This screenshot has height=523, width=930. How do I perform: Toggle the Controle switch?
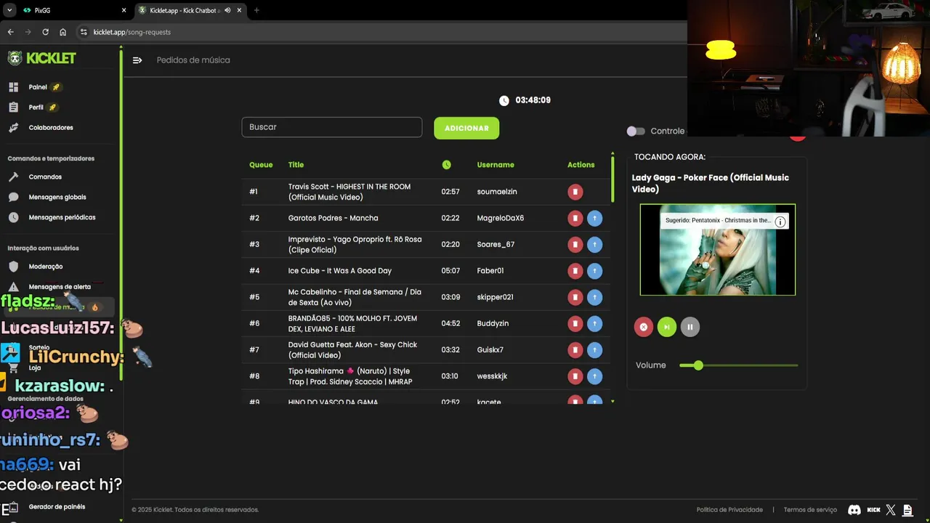(636, 131)
